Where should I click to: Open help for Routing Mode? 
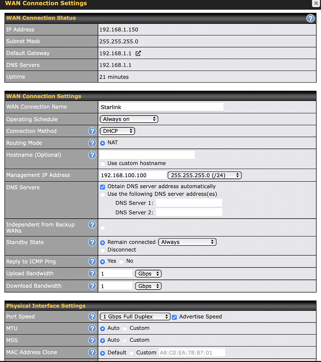click(x=92, y=143)
